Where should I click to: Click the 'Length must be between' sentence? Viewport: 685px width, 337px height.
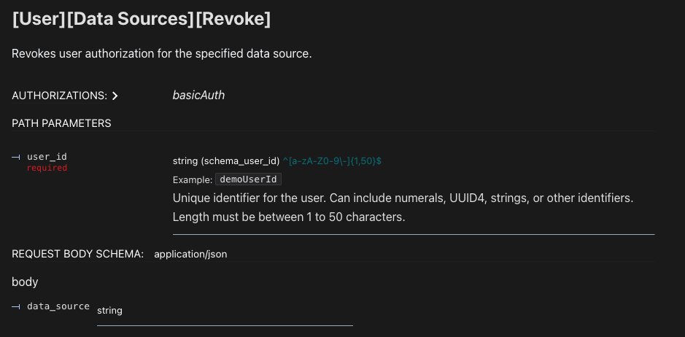[289, 217]
